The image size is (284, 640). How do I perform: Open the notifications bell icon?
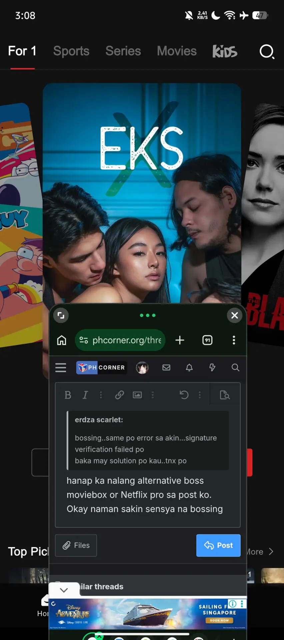(x=189, y=368)
